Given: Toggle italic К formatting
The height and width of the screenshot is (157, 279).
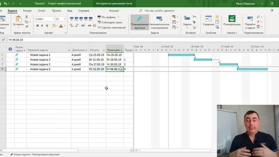Looking at the screenshot, I should pyautogui.click(x=42, y=26).
